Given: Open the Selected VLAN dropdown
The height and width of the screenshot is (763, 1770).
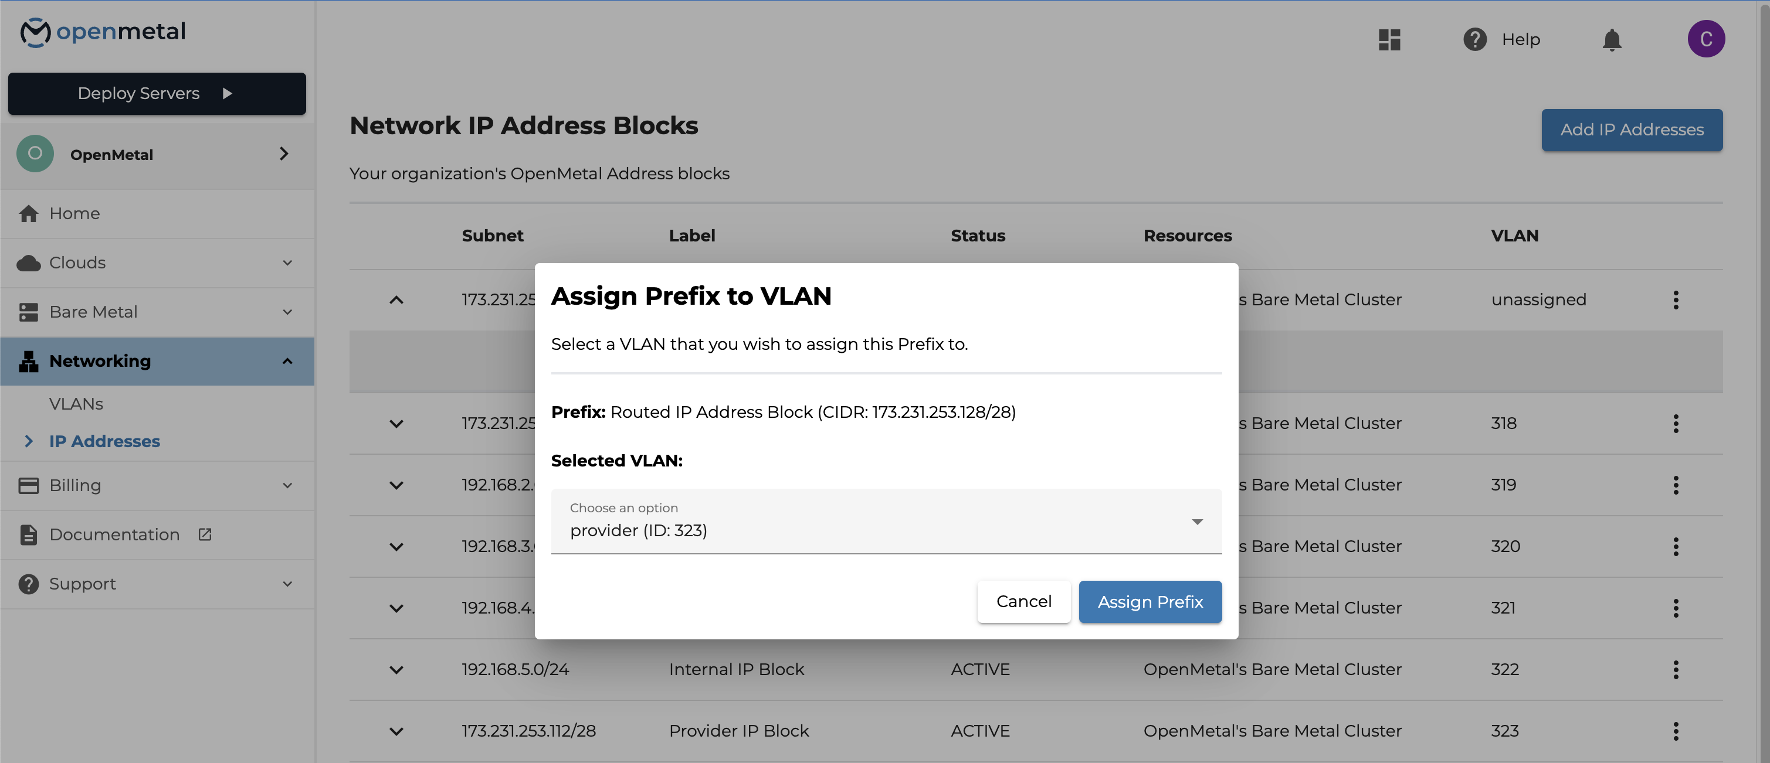Looking at the screenshot, I should [x=886, y=521].
